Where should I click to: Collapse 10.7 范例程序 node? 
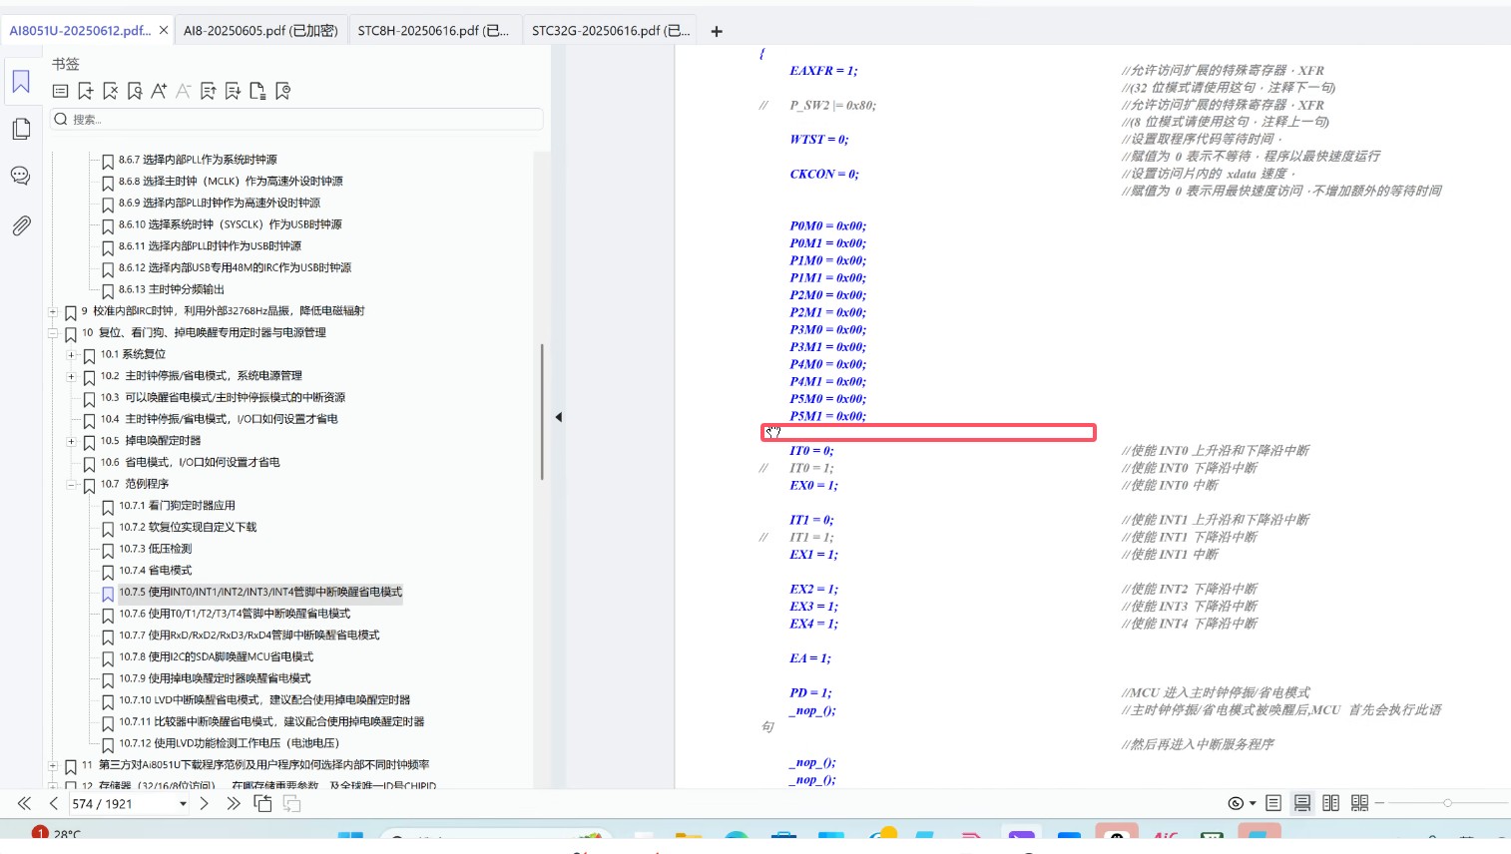pos(71,485)
